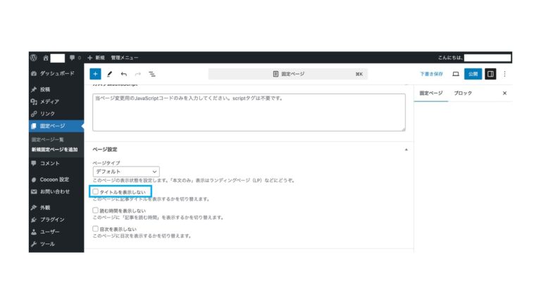Check the タイトルを表示しない checkbox
The height and width of the screenshot is (304, 541).
point(95,191)
